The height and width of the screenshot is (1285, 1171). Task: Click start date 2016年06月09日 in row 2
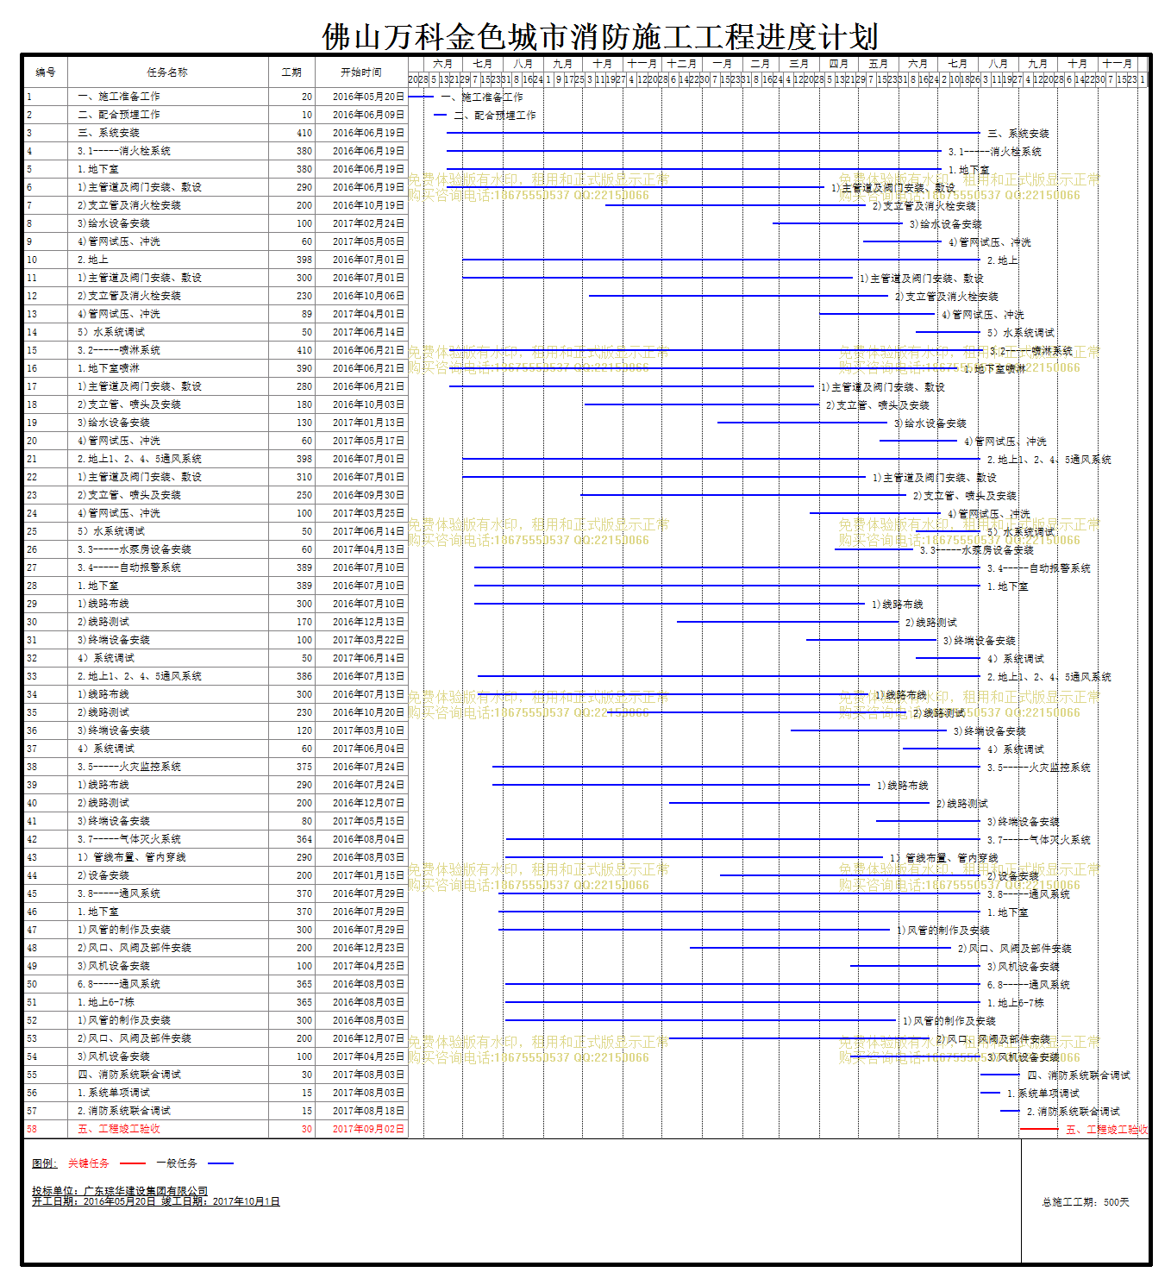click(361, 115)
